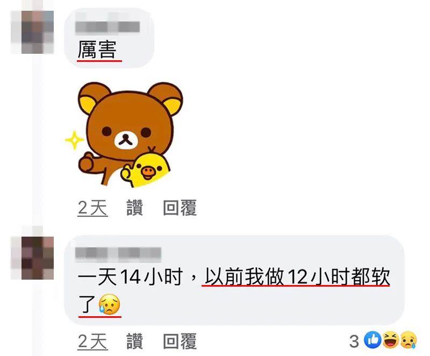The width and height of the screenshot is (430, 356).
Task: Reply to the 一天14小时 comment via 回覆
Action: point(180,341)
